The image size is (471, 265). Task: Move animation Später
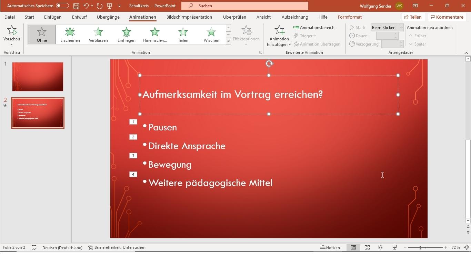pos(417,44)
